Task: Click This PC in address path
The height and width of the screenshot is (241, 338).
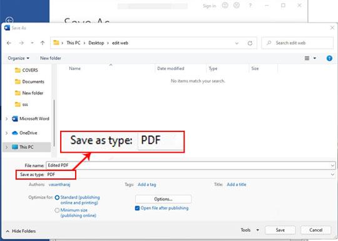Action: tap(73, 43)
